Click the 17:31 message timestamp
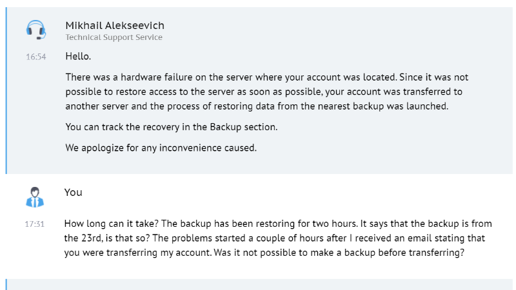516x290 pixels. tap(35, 224)
